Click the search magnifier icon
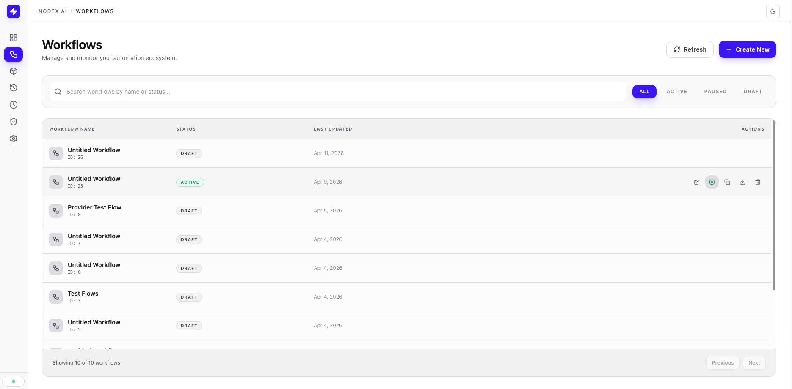 [58, 92]
